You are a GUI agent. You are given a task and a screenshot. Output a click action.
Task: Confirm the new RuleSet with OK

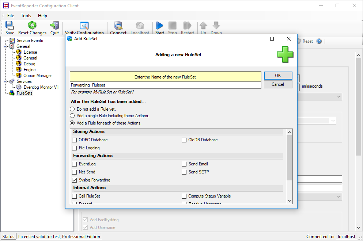(x=278, y=75)
